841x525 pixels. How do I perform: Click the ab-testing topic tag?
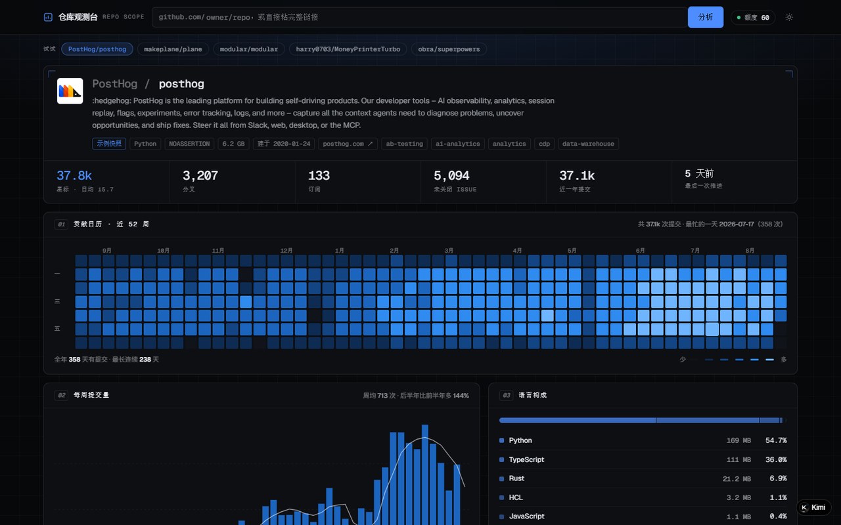tap(405, 144)
